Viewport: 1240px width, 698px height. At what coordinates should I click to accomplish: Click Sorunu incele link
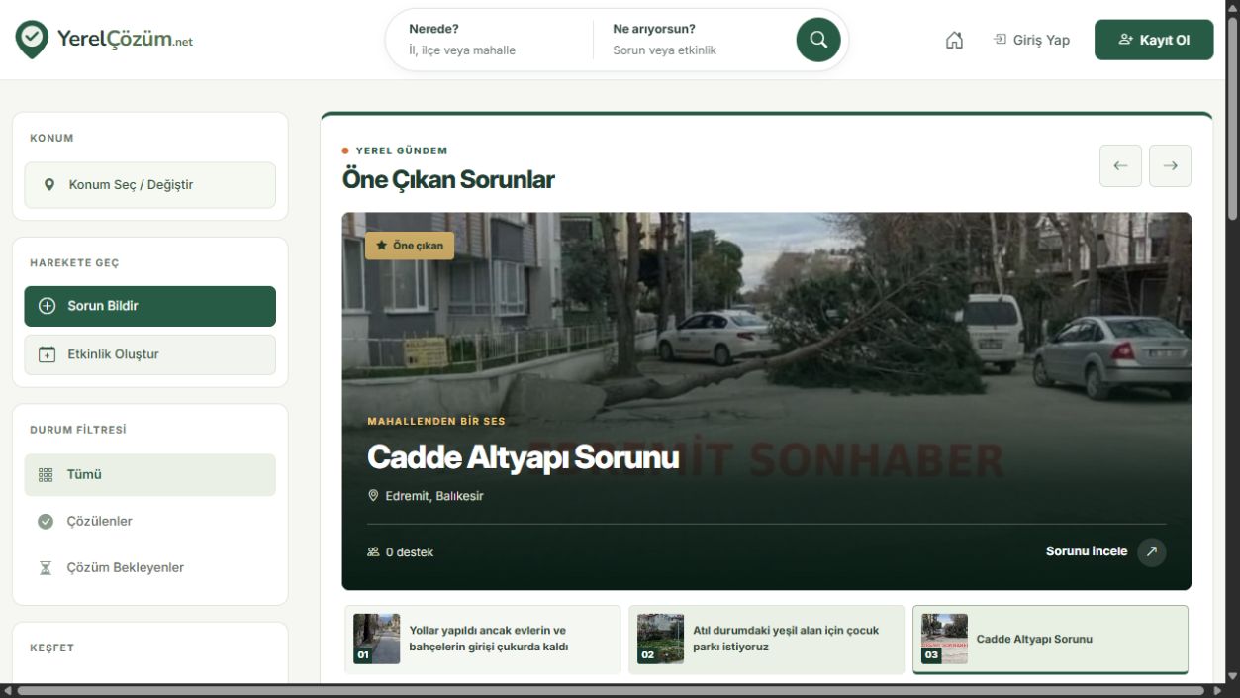tap(1087, 551)
